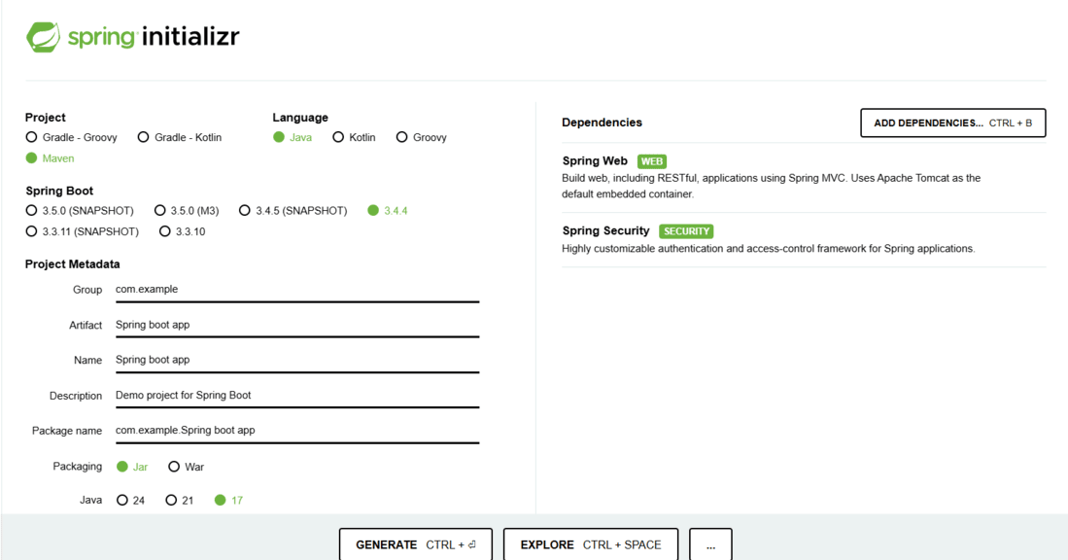Select Jar packaging
This screenshot has height=560, width=1068.
tap(132, 467)
